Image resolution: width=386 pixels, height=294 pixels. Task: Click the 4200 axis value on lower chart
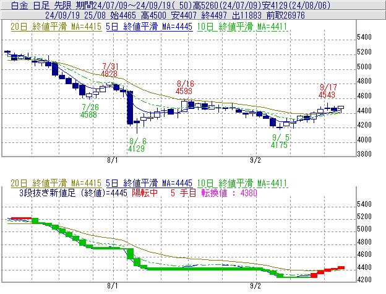(x=364, y=280)
